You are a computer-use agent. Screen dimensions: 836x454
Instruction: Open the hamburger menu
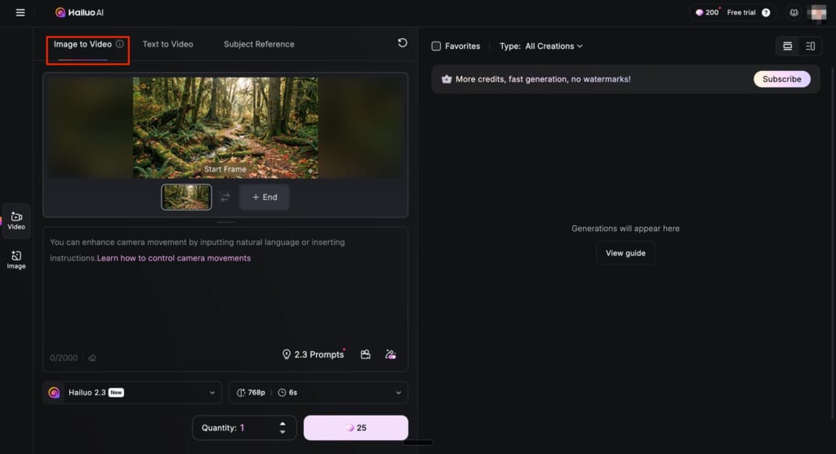click(x=20, y=12)
